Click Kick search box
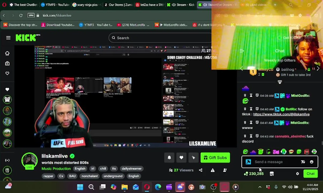 161,38
